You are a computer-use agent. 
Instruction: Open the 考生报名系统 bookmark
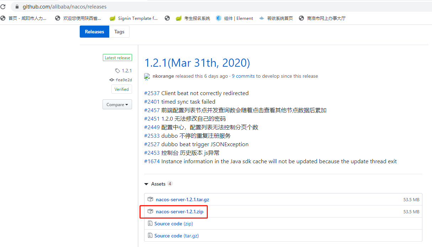tap(193, 18)
